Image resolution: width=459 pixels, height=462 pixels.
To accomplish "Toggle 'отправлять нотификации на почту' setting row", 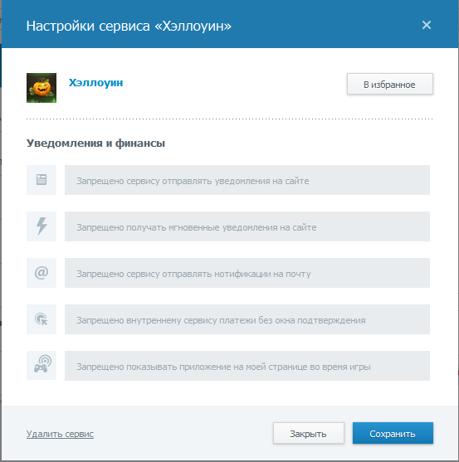I will (x=247, y=273).
